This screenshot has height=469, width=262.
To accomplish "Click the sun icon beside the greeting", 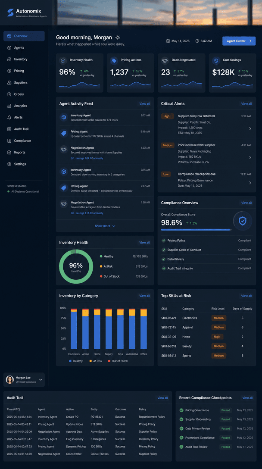I will (118, 38).
